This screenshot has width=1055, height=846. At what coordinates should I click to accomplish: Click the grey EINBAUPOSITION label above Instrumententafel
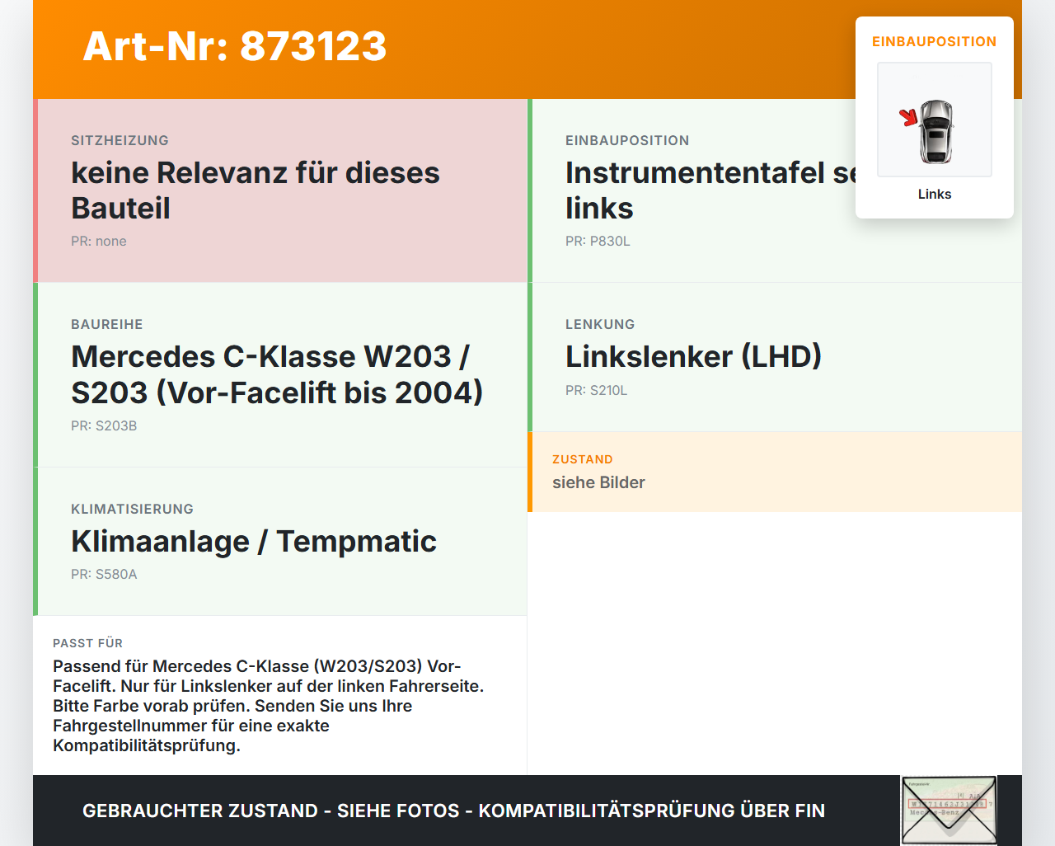point(627,140)
